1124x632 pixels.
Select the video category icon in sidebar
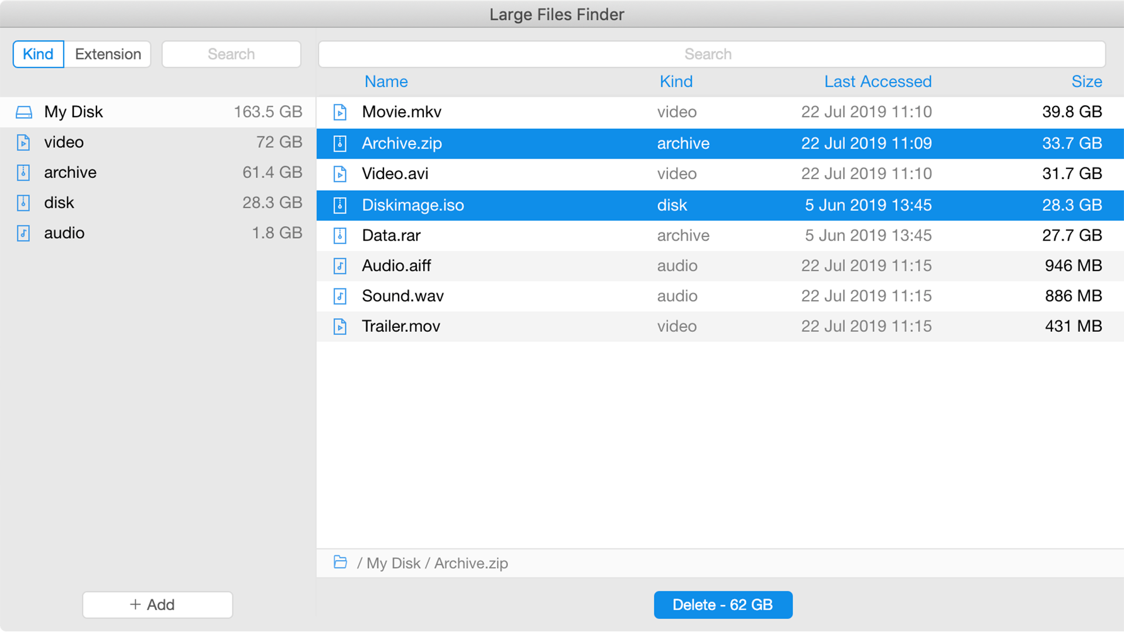click(x=23, y=142)
